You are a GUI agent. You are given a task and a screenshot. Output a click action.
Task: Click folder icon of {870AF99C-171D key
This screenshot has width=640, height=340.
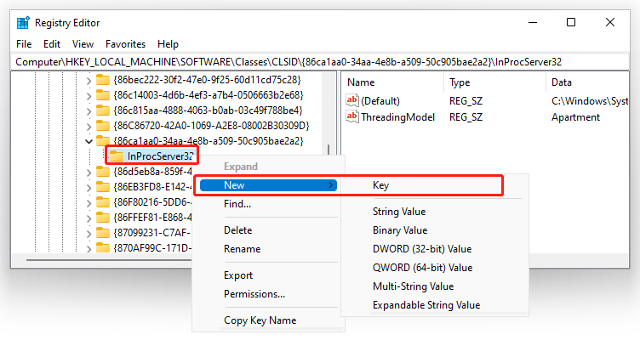point(103,247)
